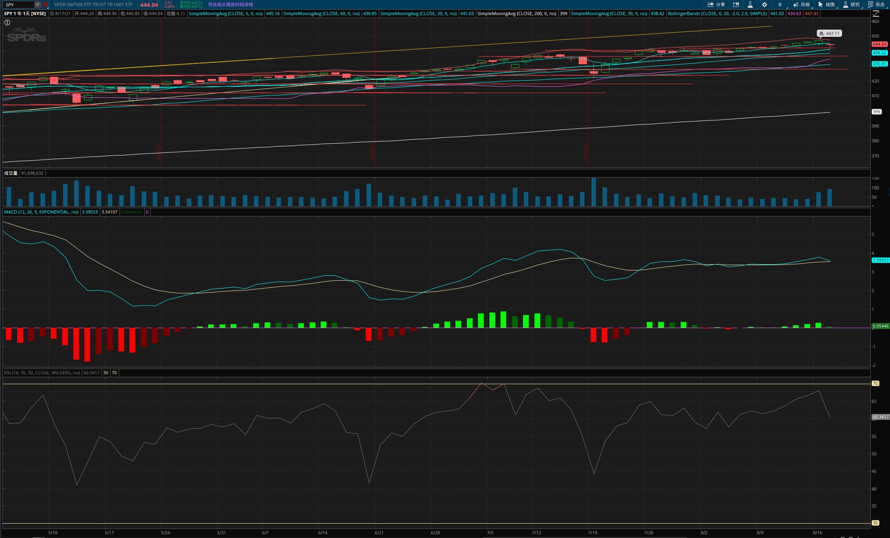Click the 0.05446 MACD histogram axis tag
This screenshot has height=538, width=890.
point(880,326)
